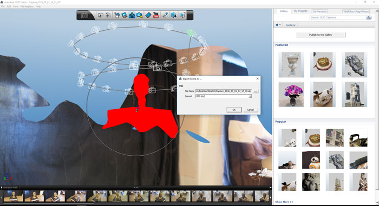Click Cancel in Export Scene dialog
This screenshot has height=206, width=379.
click(x=250, y=110)
